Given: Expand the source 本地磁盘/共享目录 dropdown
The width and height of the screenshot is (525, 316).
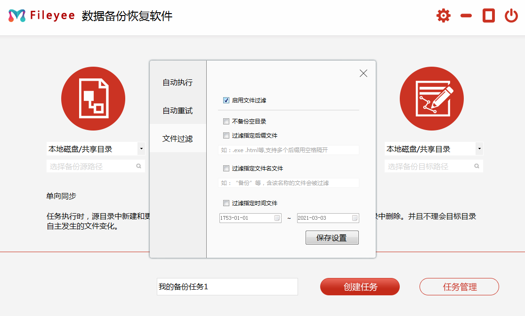Looking at the screenshot, I should click(141, 149).
